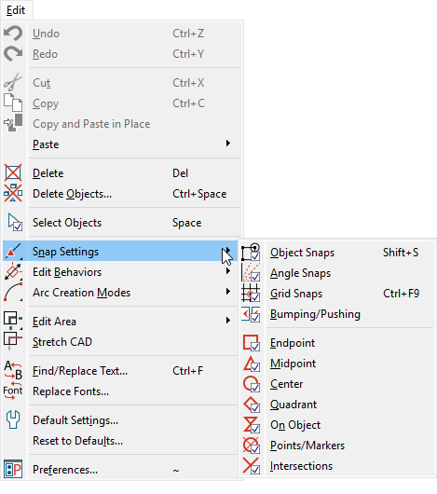
Task: Click the Delete red X icon
Action: pyautogui.click(x=13, y=173)
